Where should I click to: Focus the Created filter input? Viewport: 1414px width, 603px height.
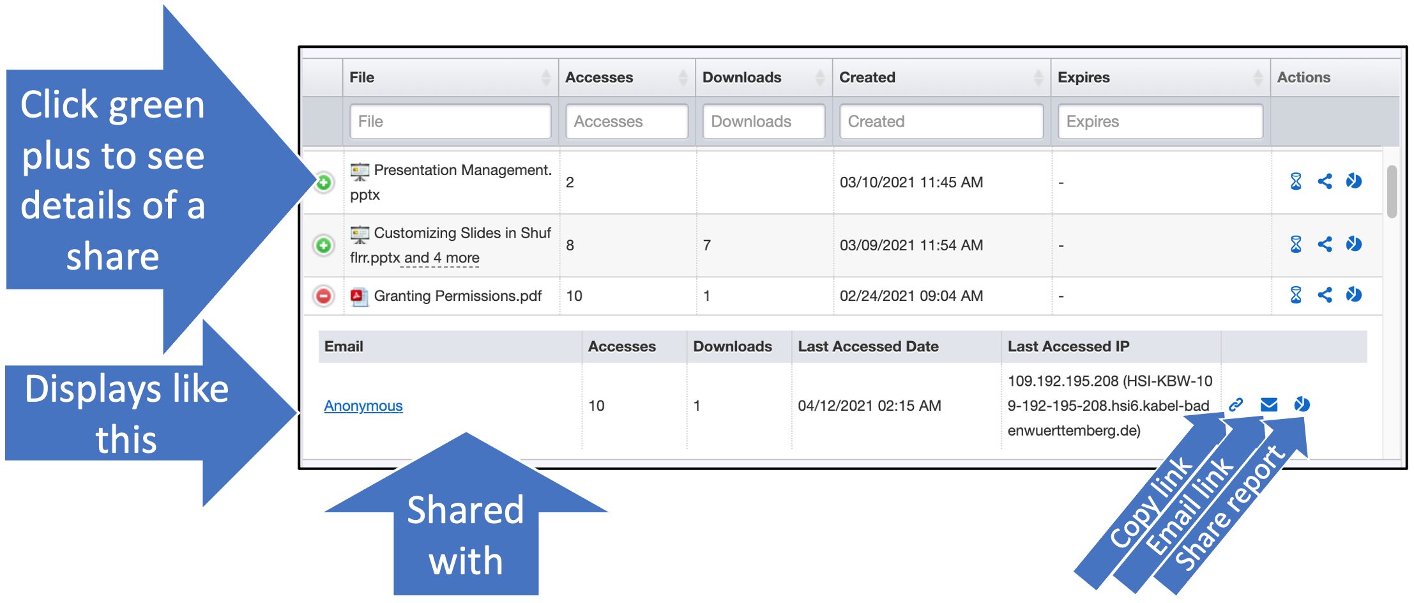coord(941,121)
